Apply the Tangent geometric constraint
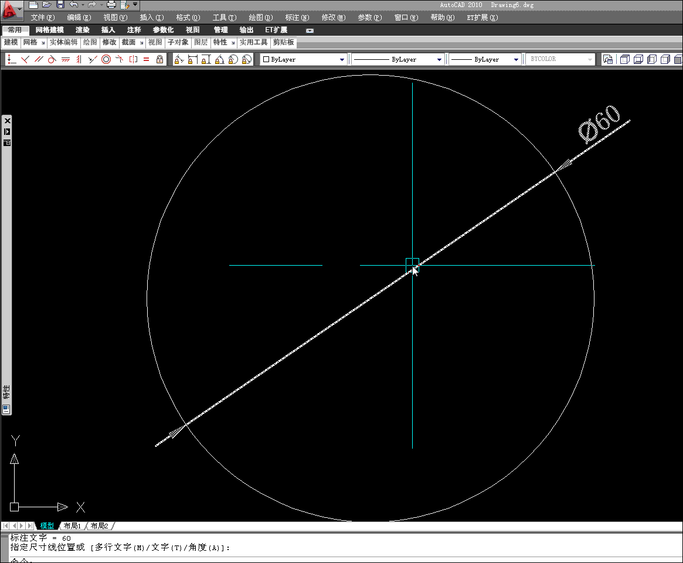 (x=52, y=59)
